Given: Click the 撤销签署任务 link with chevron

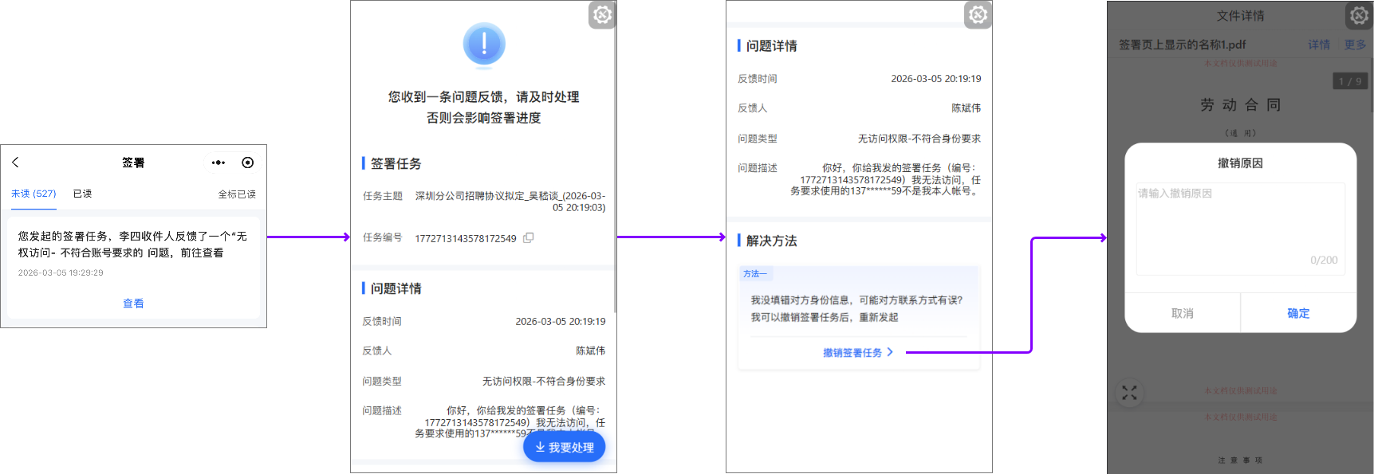Looking at the screenshot, I should [x=858, y=352].
